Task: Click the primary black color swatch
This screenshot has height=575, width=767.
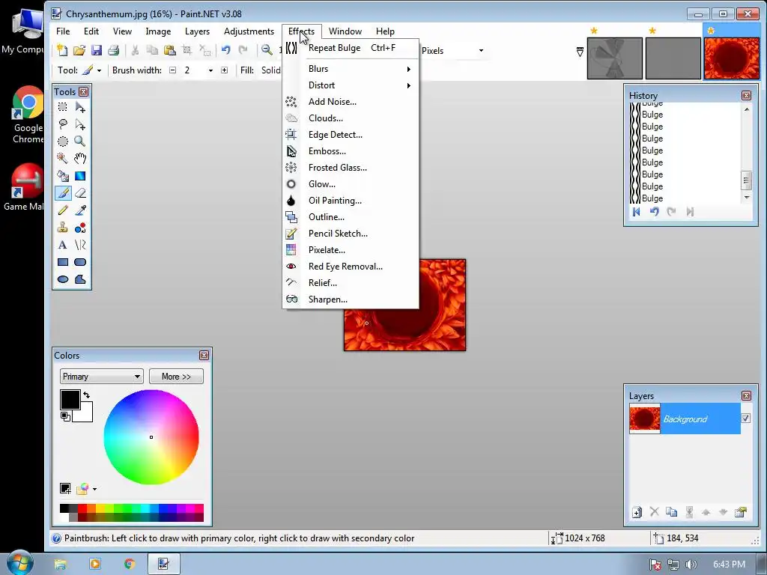Action: point(70,400)
